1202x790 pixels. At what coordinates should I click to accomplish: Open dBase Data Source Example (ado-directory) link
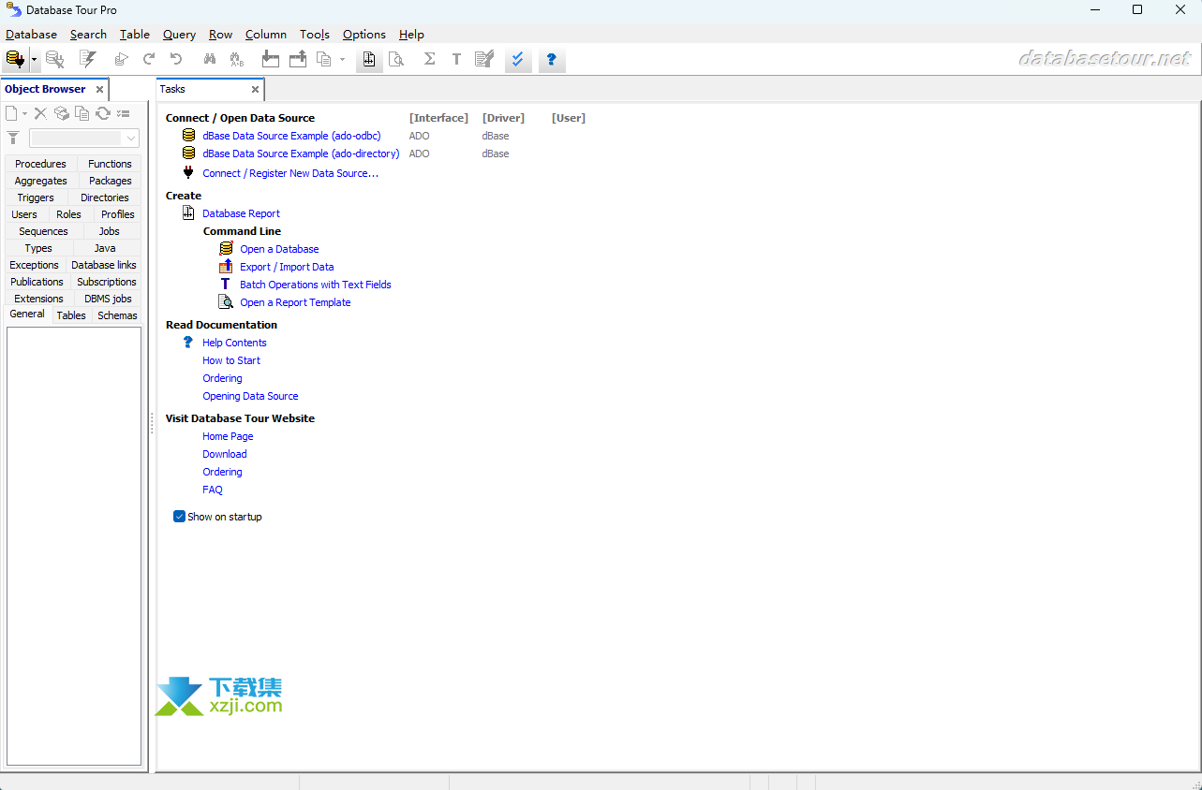[x=301, y=154]
